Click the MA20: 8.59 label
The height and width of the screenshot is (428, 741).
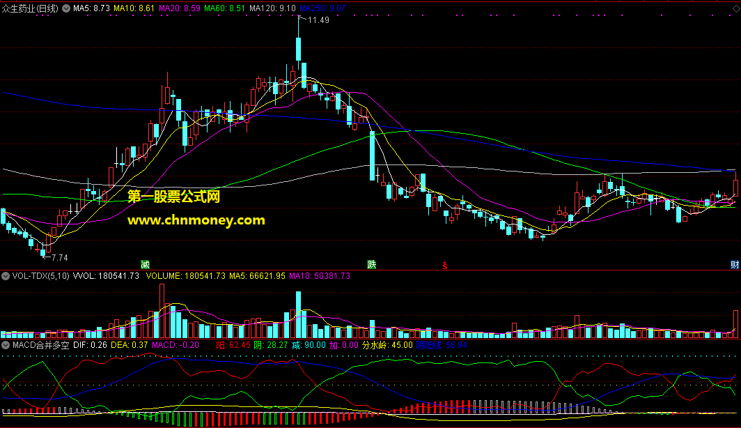(x=180, y=8)
